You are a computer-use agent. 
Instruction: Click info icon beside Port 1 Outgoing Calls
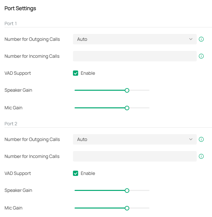tap(201, 39)
